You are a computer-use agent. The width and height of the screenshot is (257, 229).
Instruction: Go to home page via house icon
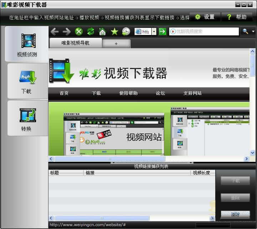(x=102, y=32)
